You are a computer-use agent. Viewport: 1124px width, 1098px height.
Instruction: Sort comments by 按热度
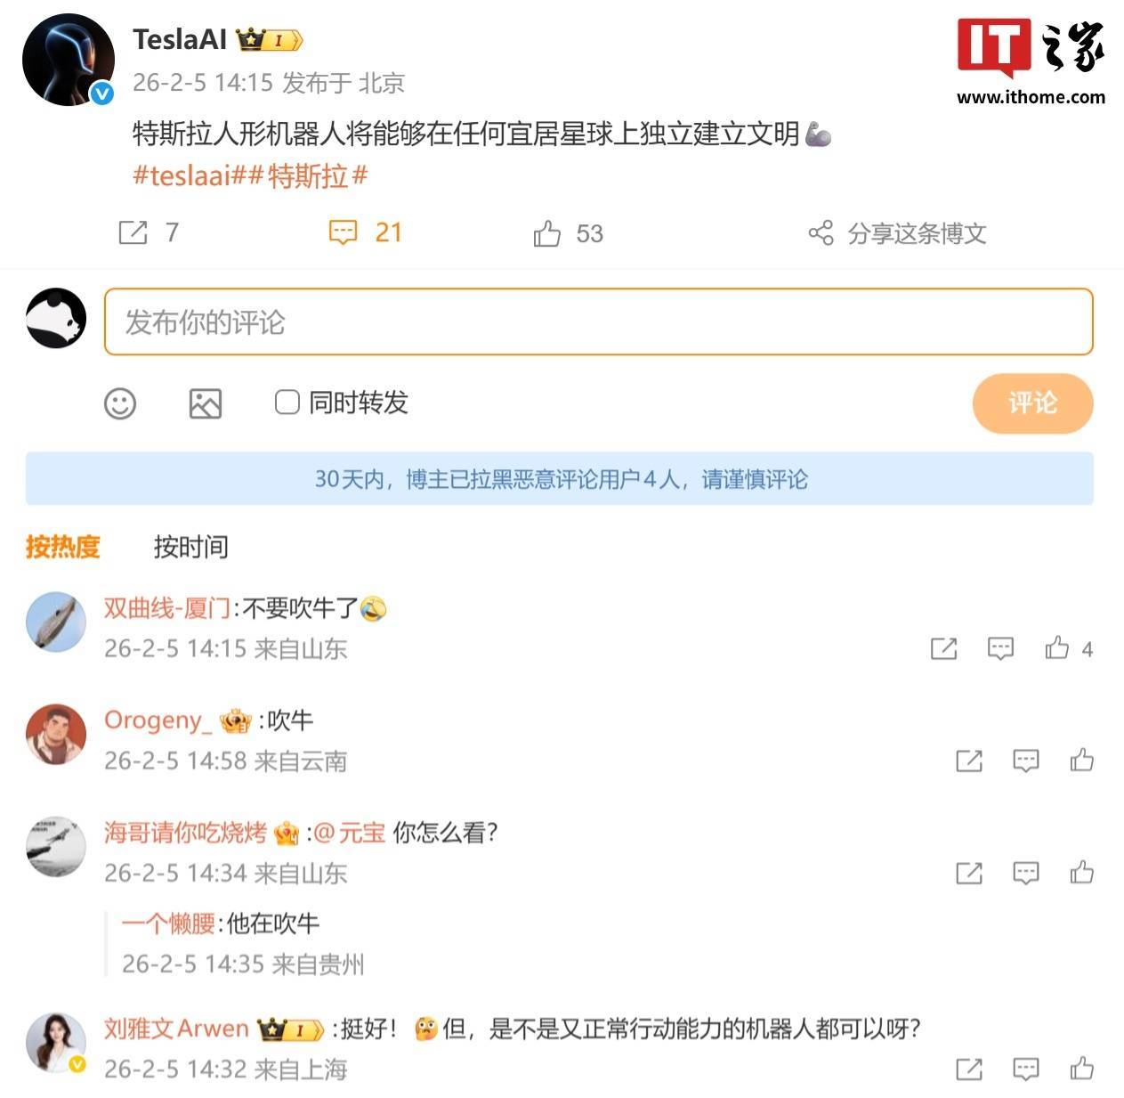point(62,546)
